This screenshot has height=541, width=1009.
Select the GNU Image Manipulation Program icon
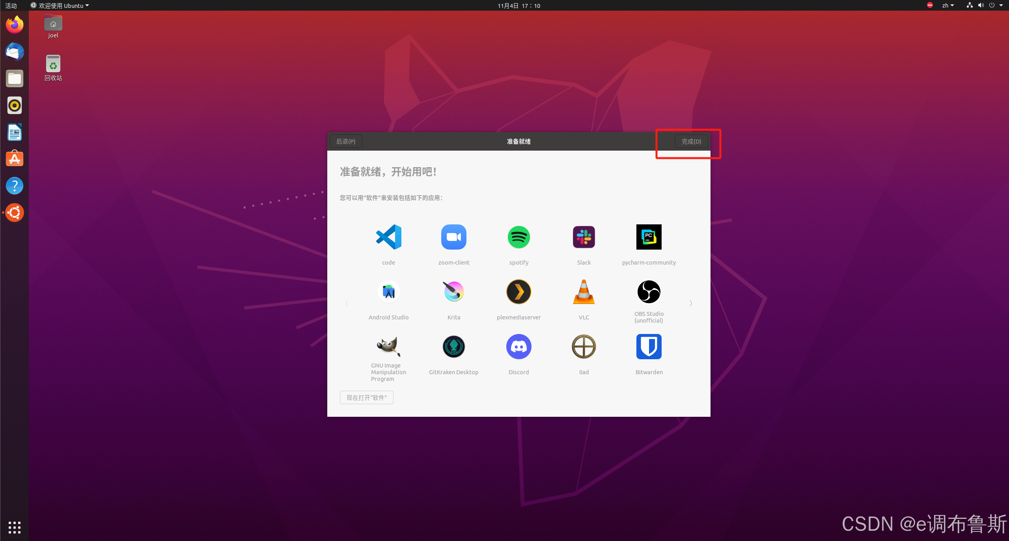click(388, 346)
